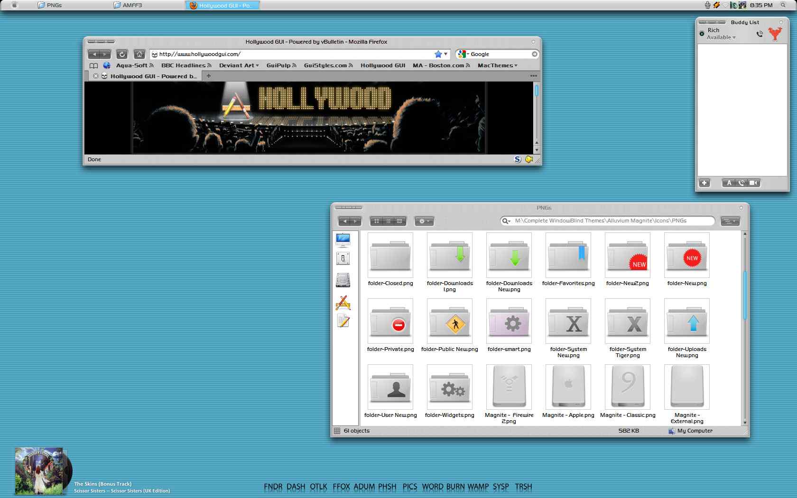Screen dimensions: 797x498
Task: Select folder-Favorites.png icon
Action: pos(568,255)
